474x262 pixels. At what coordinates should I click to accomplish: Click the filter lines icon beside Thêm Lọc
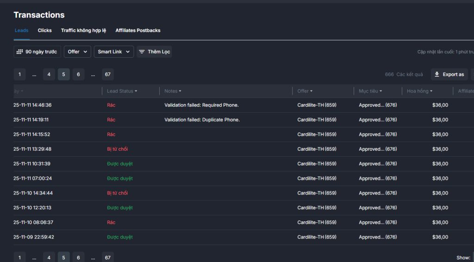142,52
